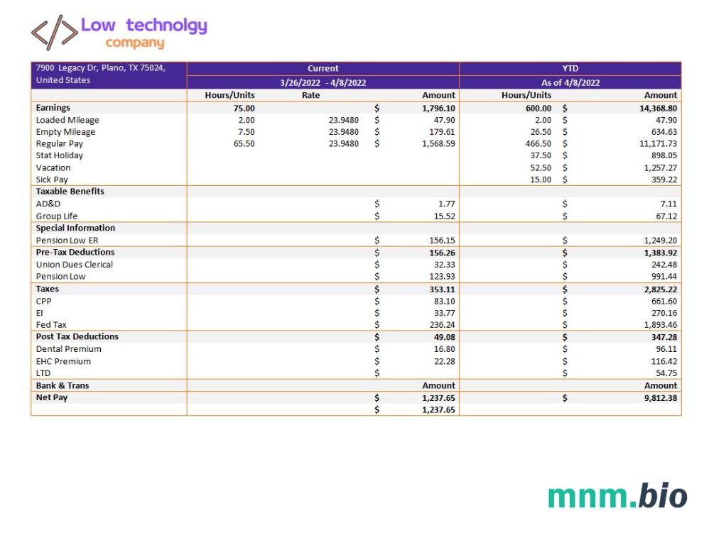Image resolution: width=704 pixels, height=535 pixels.
Task: Click the Post Tax Deductions row label
Action: [x=77, y=336]
